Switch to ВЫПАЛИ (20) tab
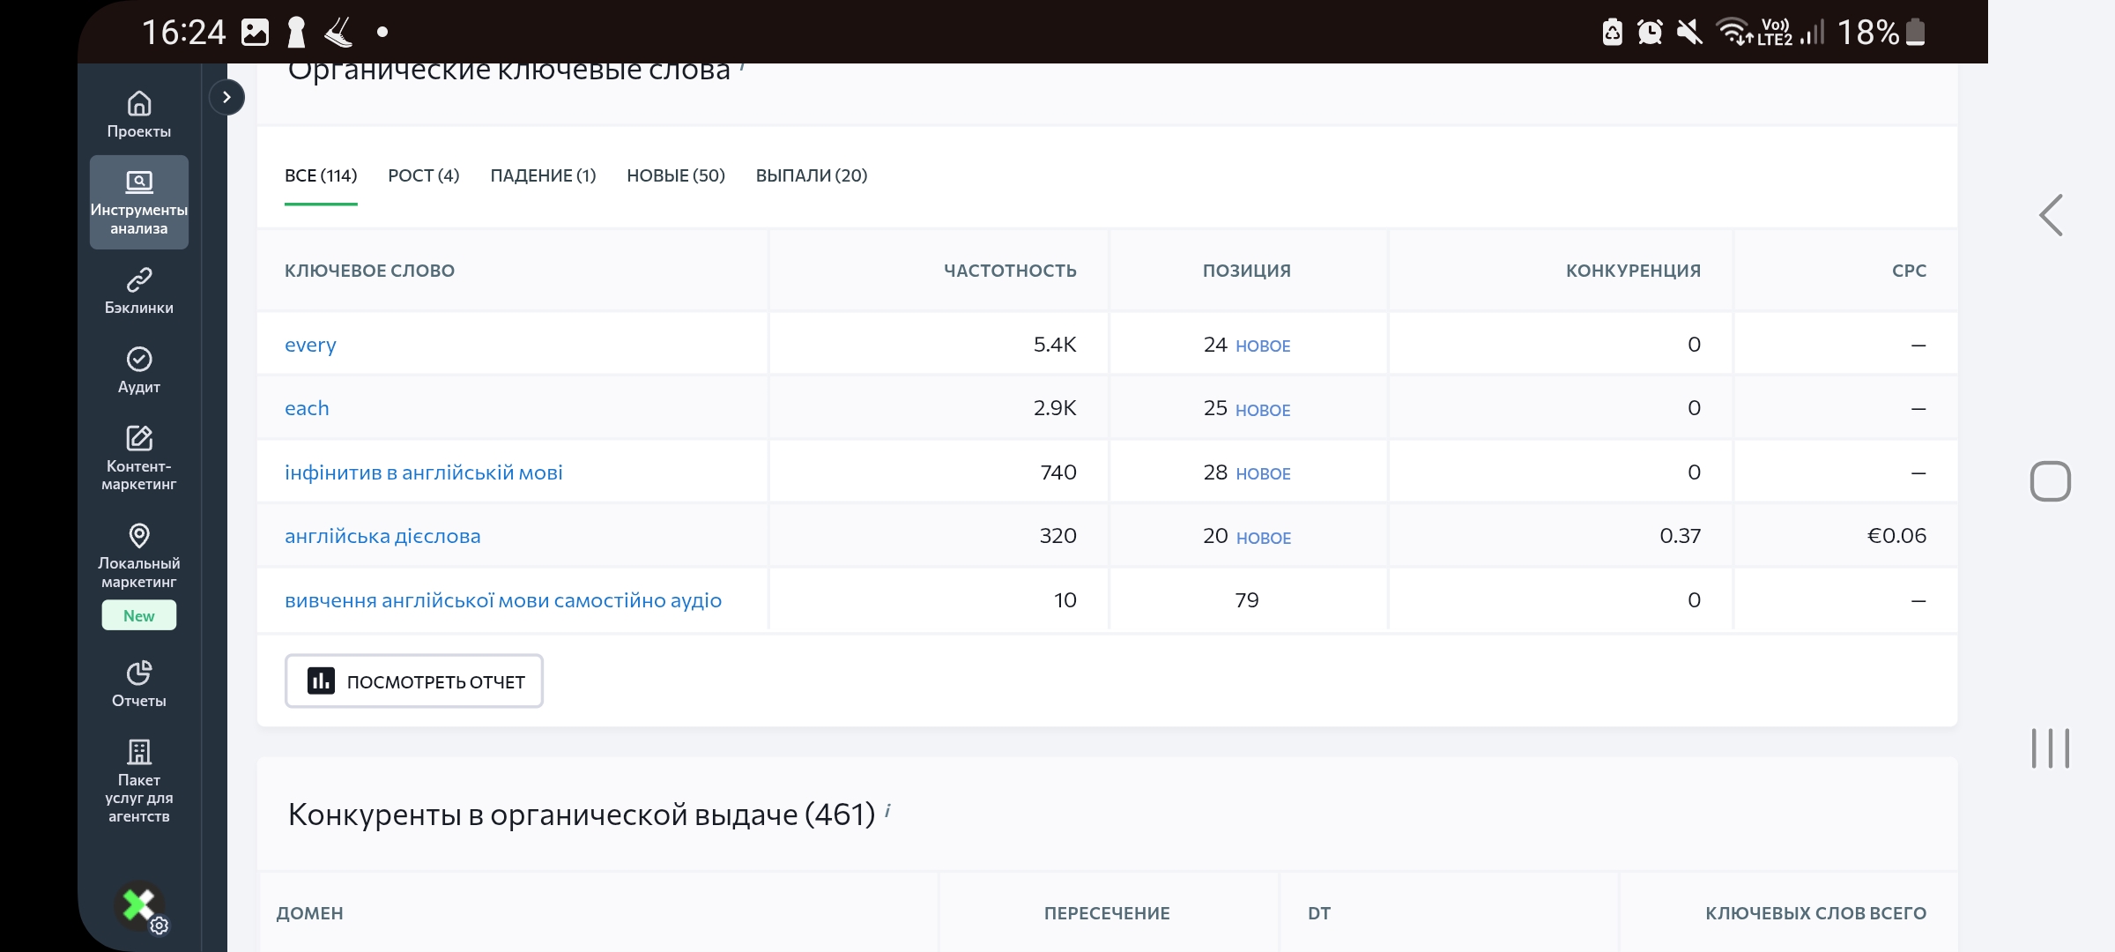Image resolution: width=2115 pixels, height=952 pixels. (811, 175)
